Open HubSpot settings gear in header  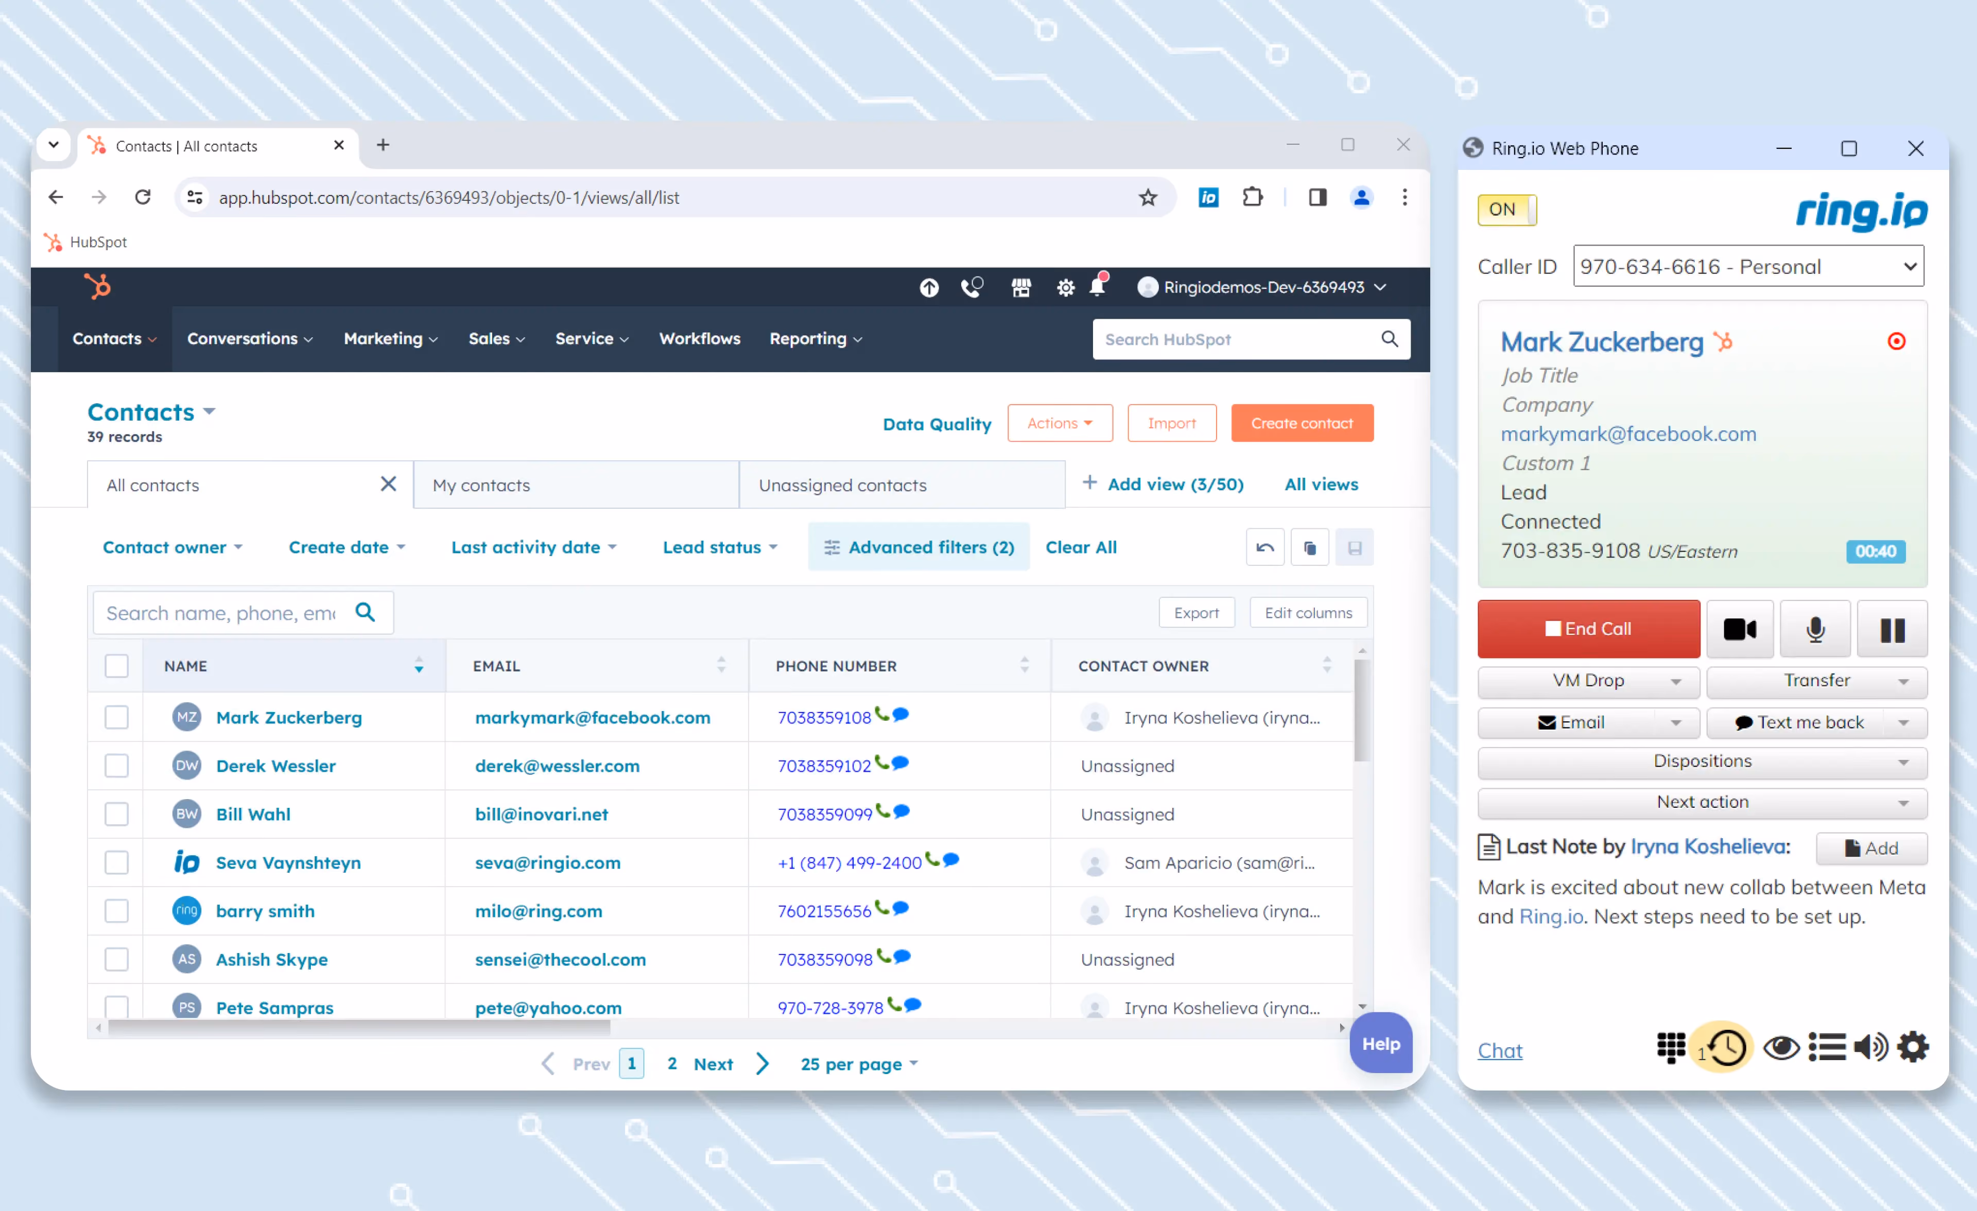pyautogui.click(x=1065, y=287)
